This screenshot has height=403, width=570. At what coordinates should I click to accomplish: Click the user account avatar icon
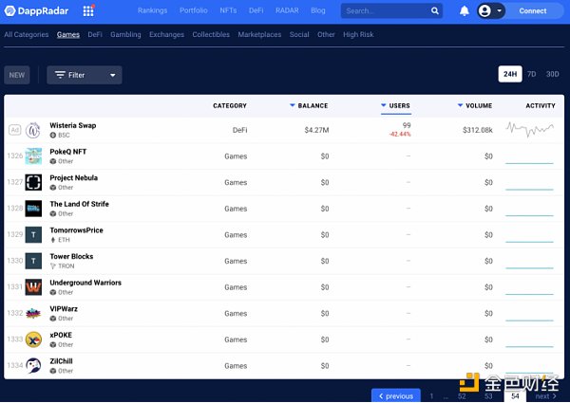pos(484,10)
